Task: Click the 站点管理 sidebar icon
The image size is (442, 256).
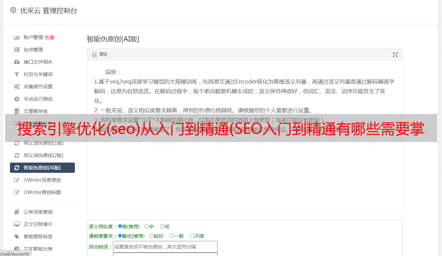Action: point(16,50)
